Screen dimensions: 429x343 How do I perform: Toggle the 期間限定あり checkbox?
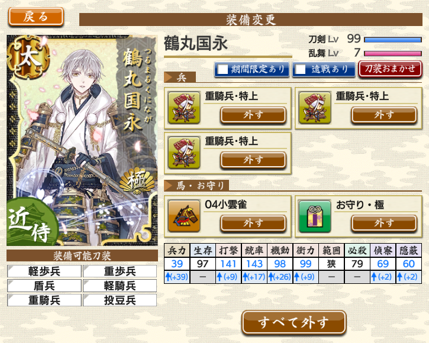pyautogui.click(x=222, y=69)
